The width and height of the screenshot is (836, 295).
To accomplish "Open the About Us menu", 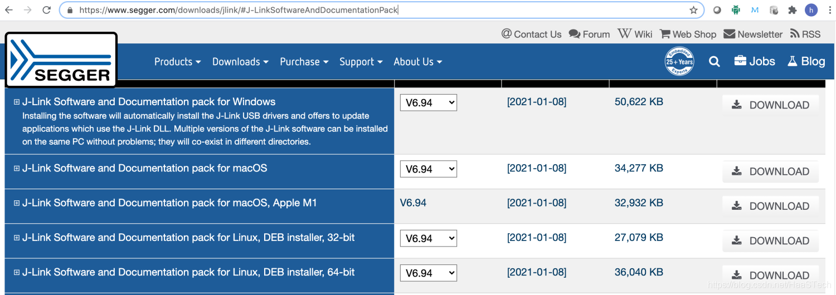I will tap(418, 62).
